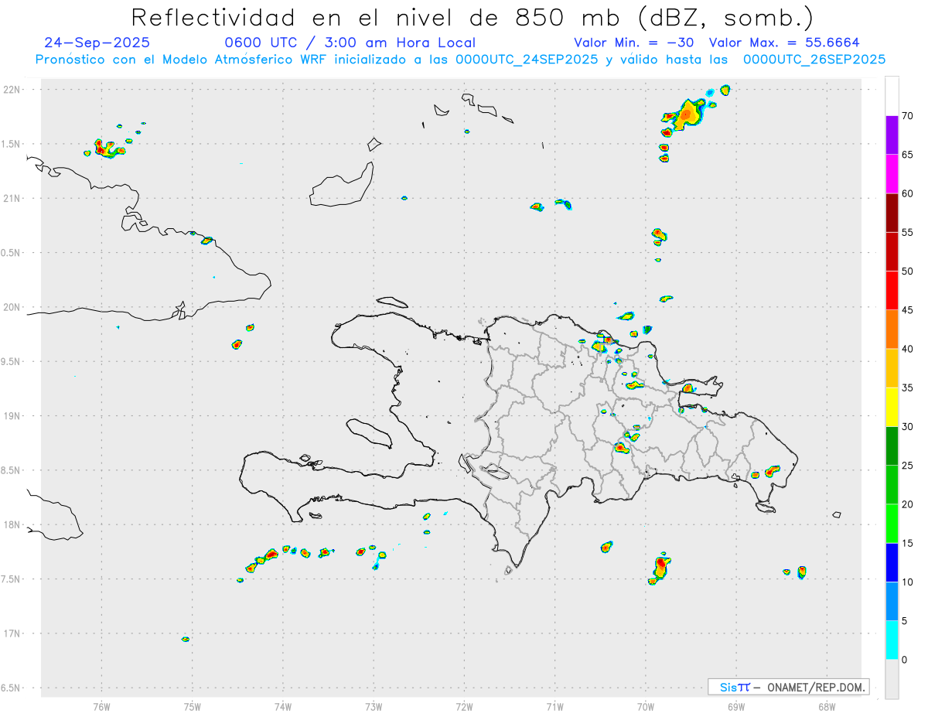Viewport: 928px width, 717px height.
Task: Click the '68W' longitude label
Action: (827, 707)
